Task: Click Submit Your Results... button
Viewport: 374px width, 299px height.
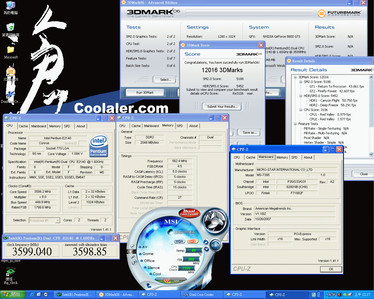Action: click(x=222, y=107)
